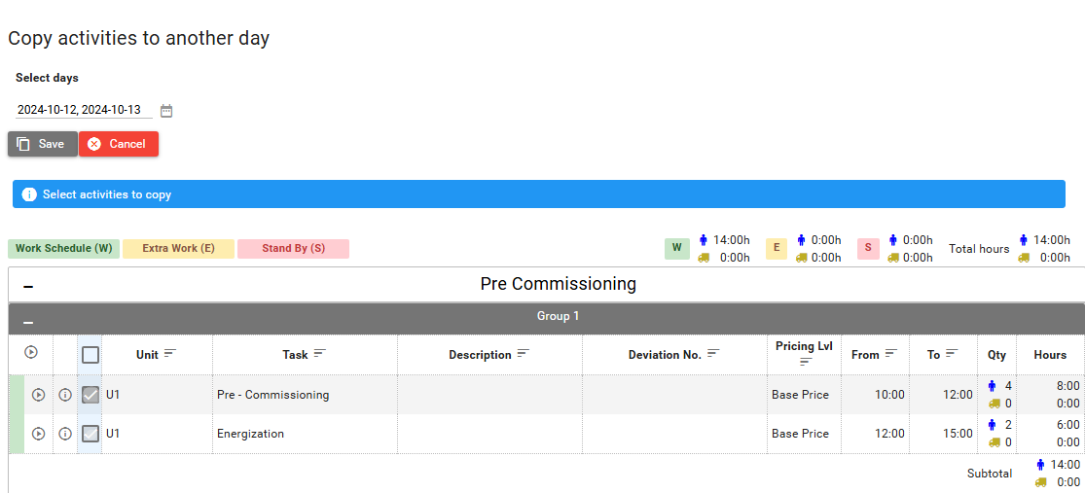
Task: Click the info icon in blue banner
Action: pos(29,194)
